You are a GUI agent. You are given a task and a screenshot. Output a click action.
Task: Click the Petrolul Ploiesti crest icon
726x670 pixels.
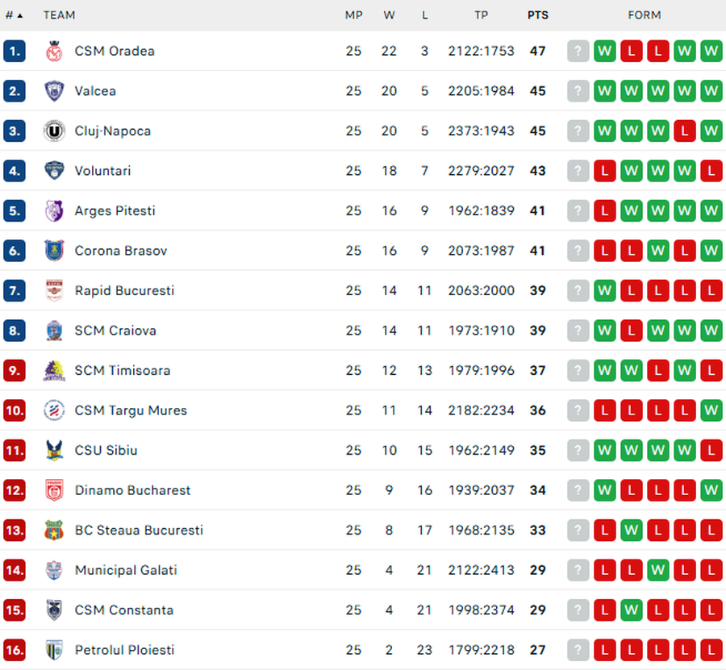54,650
